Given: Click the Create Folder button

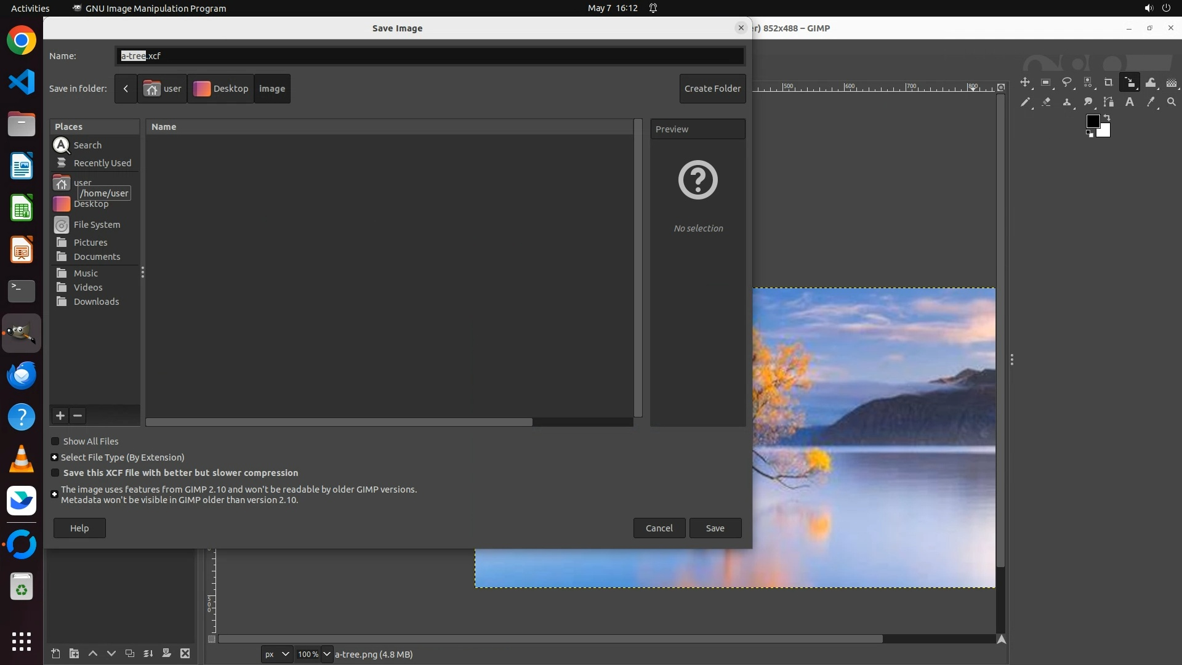Looking at the screenshot, I should point(712,89).
